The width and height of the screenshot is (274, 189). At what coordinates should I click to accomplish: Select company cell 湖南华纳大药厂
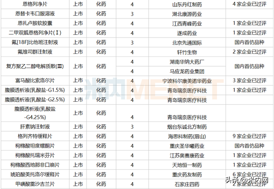click(187, 62)
